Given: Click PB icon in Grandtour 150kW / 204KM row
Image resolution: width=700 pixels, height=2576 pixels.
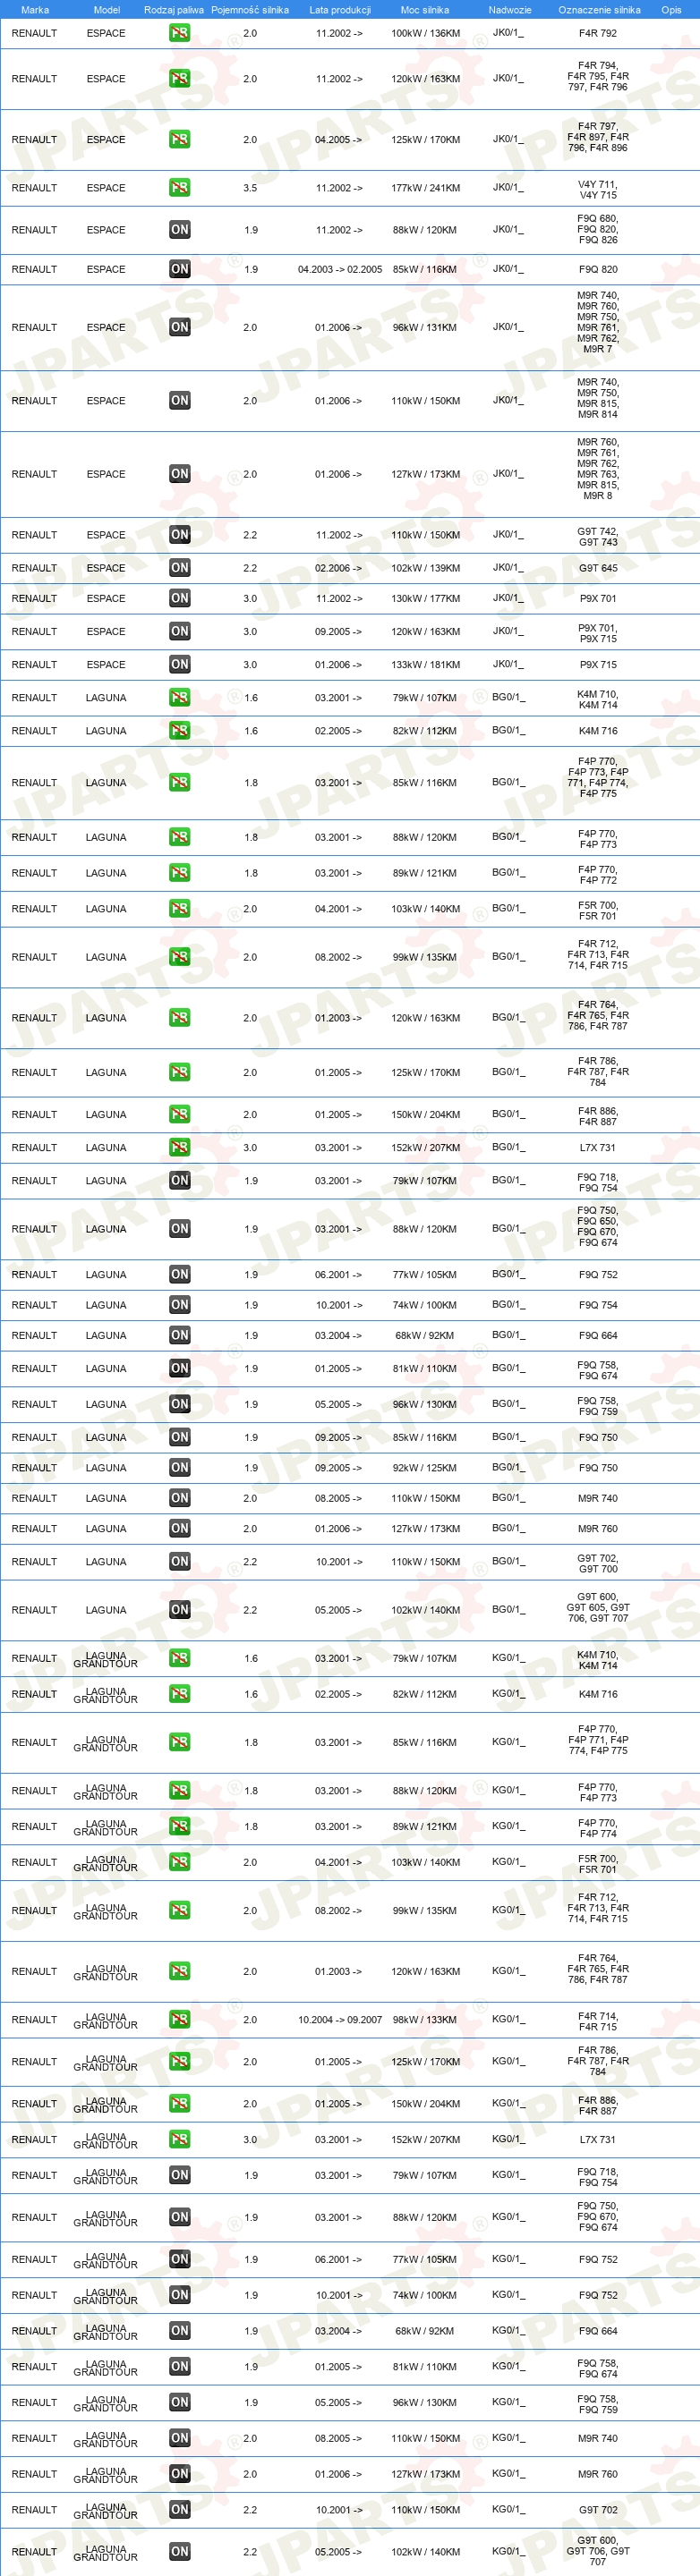Looking at the screenshot, I should click(x=179, y=2104).
